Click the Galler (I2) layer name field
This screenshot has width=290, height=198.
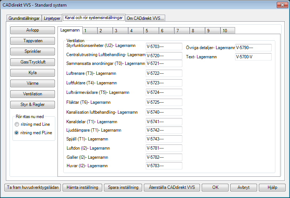pyautogui.click(x=164, y=157)
